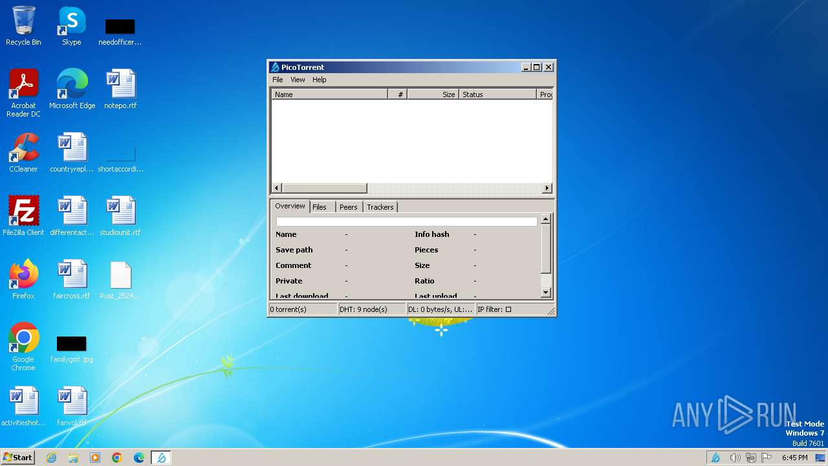
Task: Select the Rust_2524 file icon
Action: 120,280
